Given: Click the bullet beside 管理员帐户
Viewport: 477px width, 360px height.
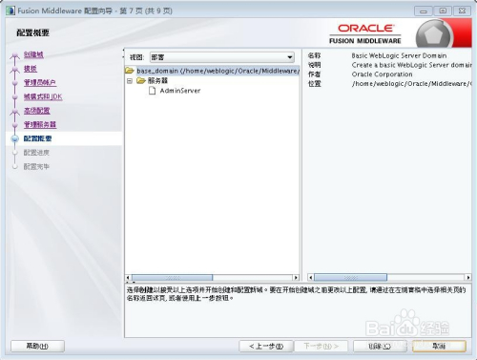Looking at the screenshot, I should 14,83.
